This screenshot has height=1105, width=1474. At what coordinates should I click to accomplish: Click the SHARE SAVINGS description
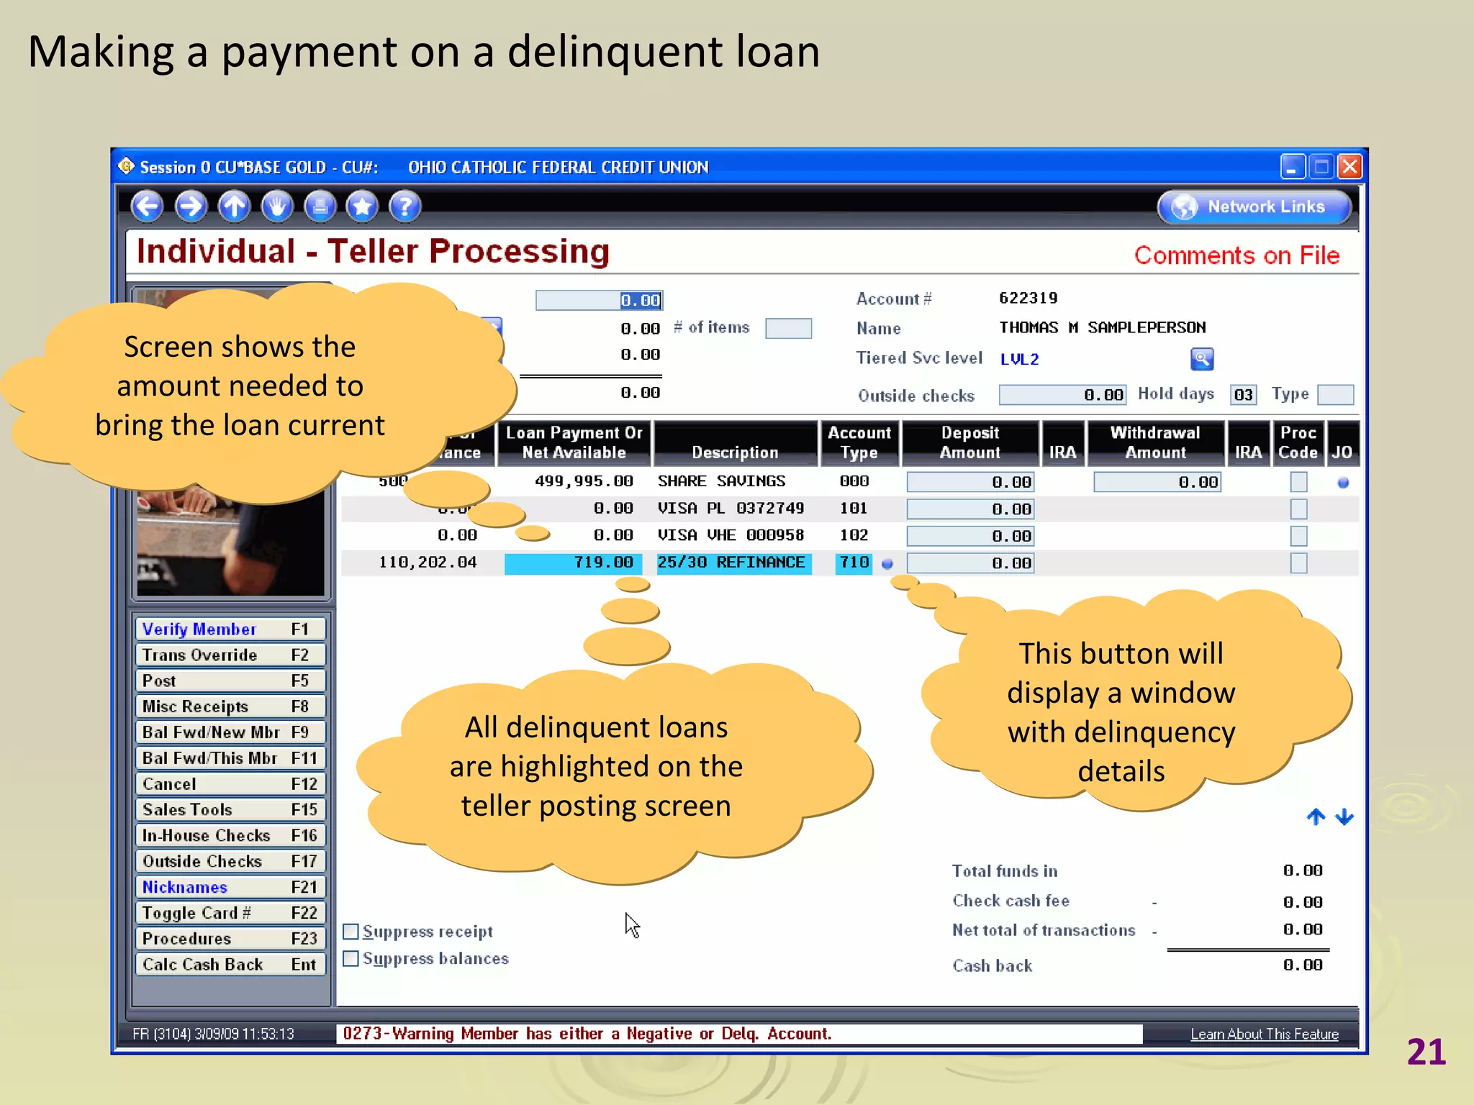[721, 481]
